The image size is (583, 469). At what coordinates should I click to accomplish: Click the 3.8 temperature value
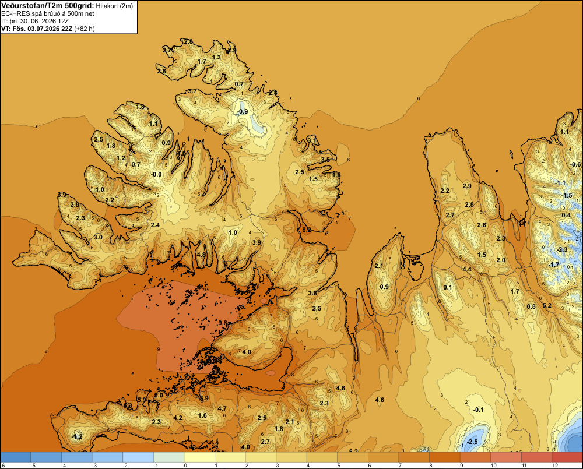pyautogui.click(x=312, y=293)
